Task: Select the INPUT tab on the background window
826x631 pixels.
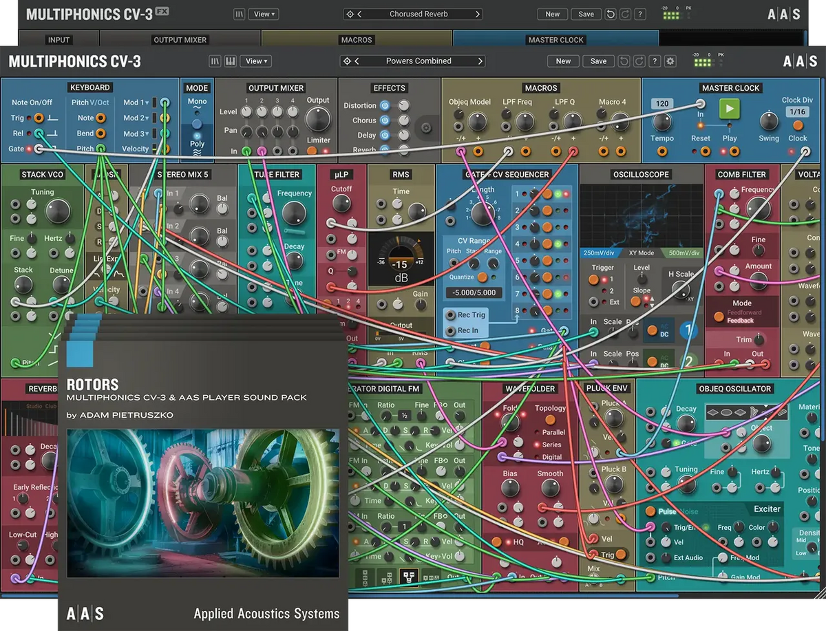Action: (60, 40)
